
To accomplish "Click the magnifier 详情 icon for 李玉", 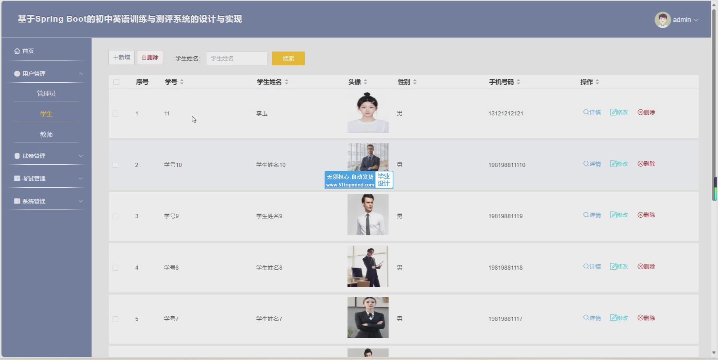I will click(586, 112).
